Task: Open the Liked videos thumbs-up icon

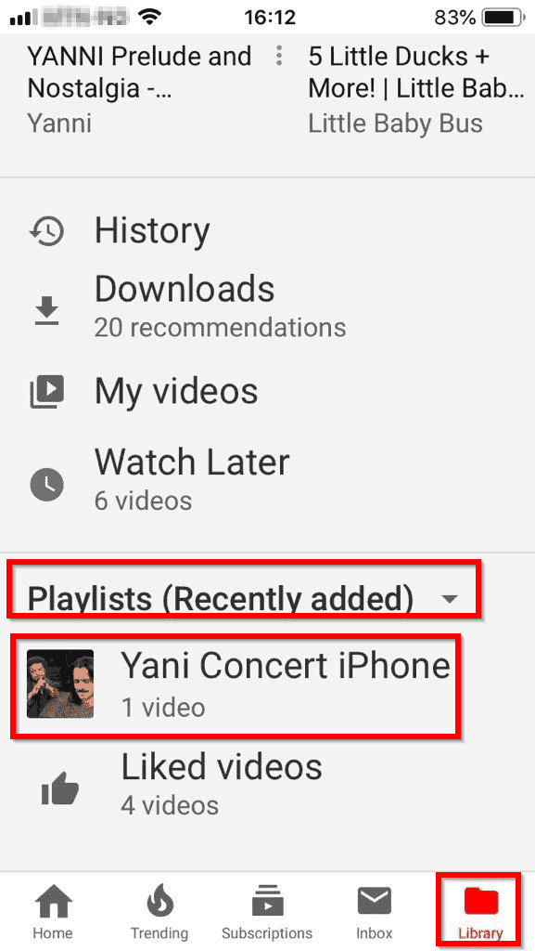Action: coord(60,789)
